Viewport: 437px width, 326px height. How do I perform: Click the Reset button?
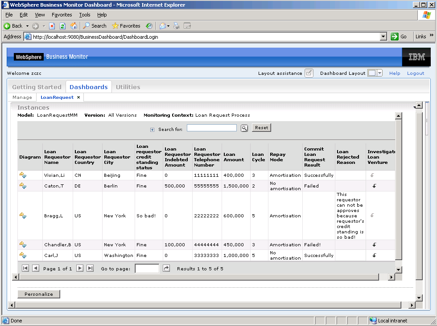point(261,127)
